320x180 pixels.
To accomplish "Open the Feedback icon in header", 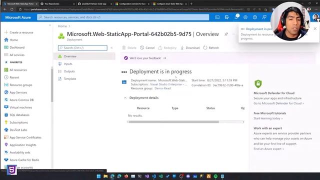I will tap(264, 17).
